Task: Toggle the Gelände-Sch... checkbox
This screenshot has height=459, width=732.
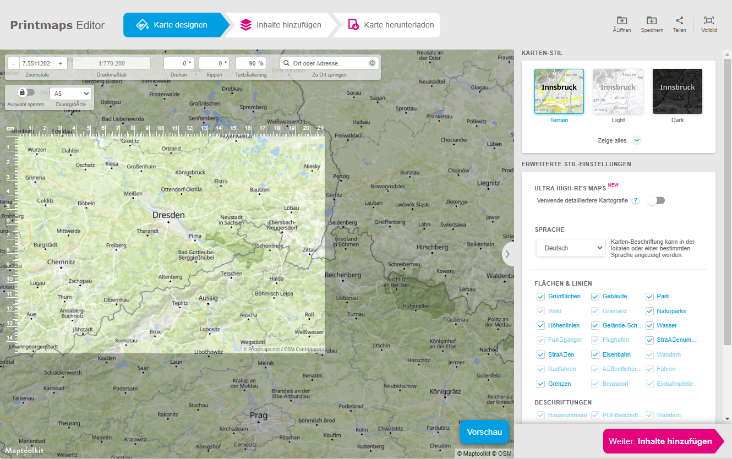Action: pyautogui.click(x=595, y=326)
